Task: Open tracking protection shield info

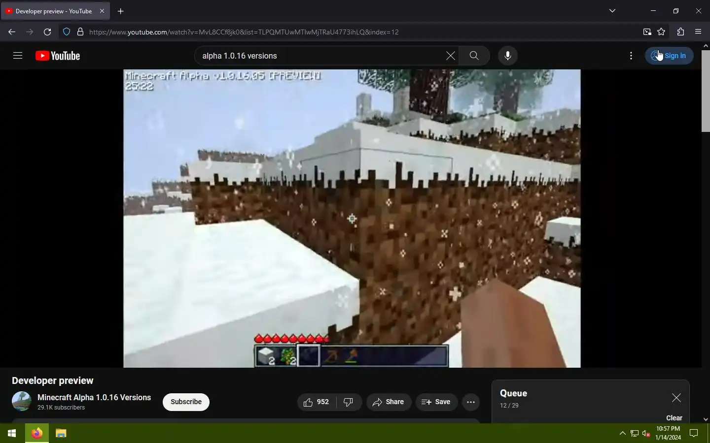Action: point(67,32)
